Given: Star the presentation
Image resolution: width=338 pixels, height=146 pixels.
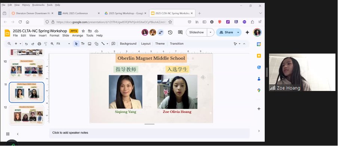Looking at the screenshot, I should (83, 31).
